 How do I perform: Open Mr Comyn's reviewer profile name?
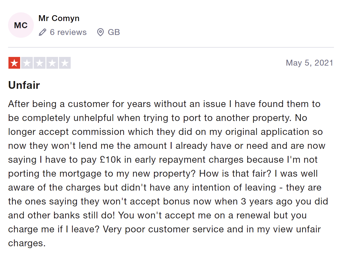point(59,18)
